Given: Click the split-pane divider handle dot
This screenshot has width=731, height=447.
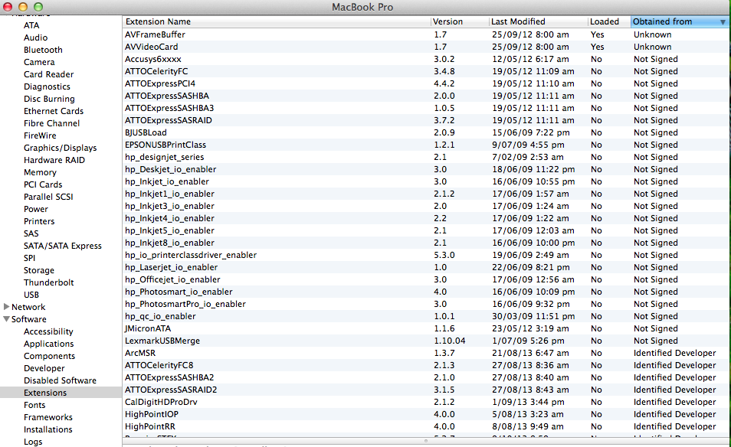Looking at the screenshot, I should coord(425,441).
